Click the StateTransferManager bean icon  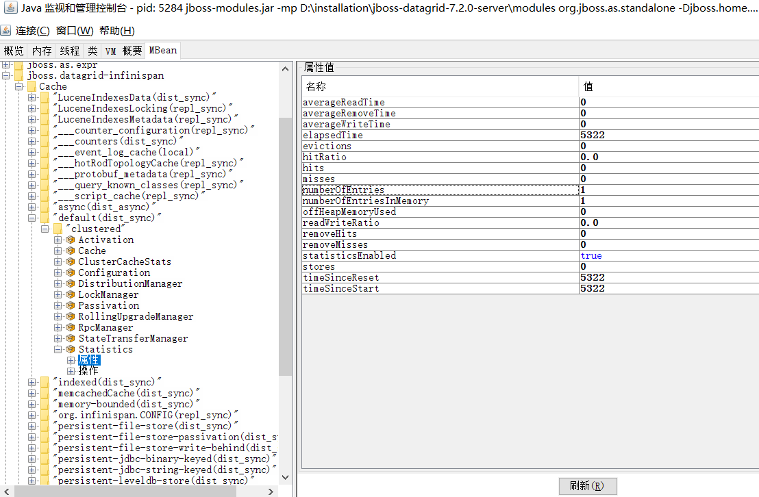click(70, 338)
